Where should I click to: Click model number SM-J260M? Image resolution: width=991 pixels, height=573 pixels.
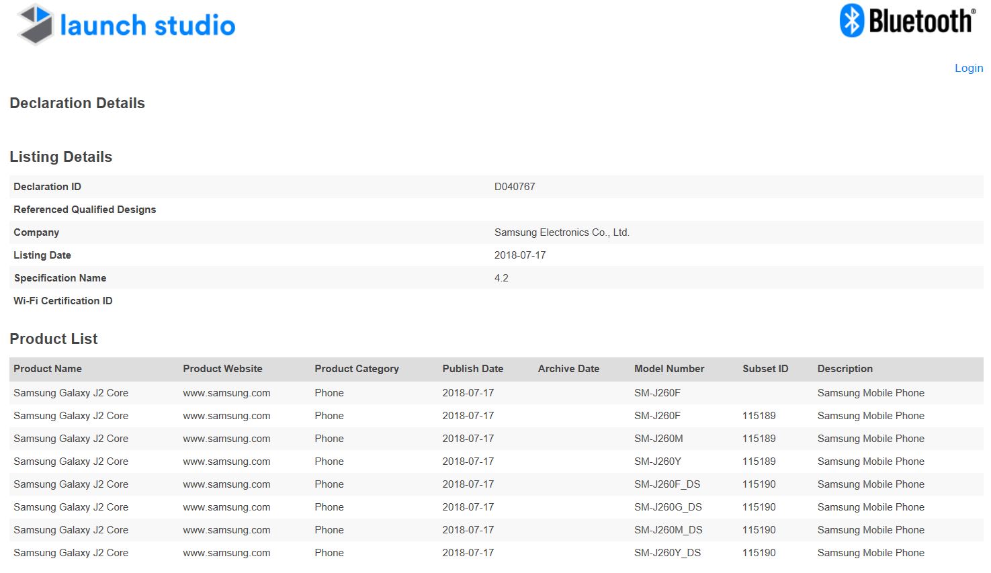658,439
